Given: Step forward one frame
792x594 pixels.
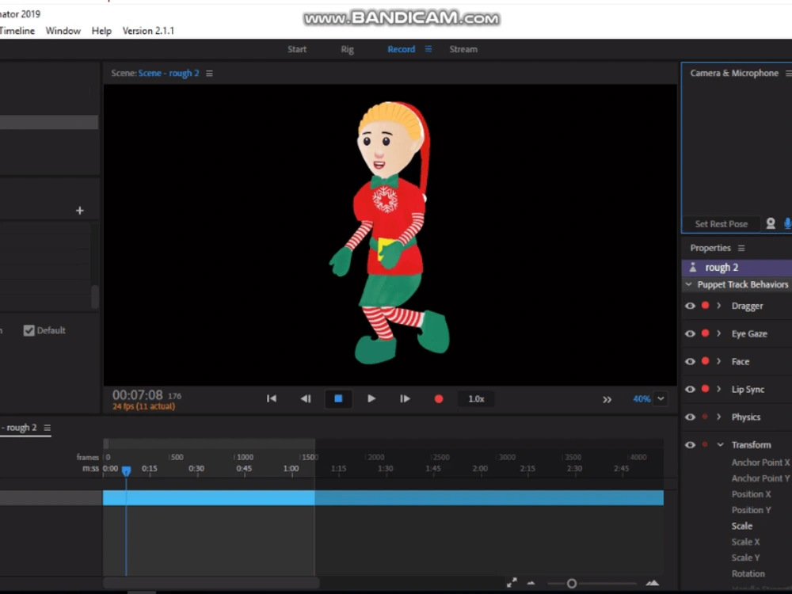Looking at the screenshot, I should [x=405, y=398].
